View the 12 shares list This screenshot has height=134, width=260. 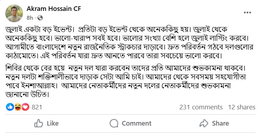click(242, 107)
